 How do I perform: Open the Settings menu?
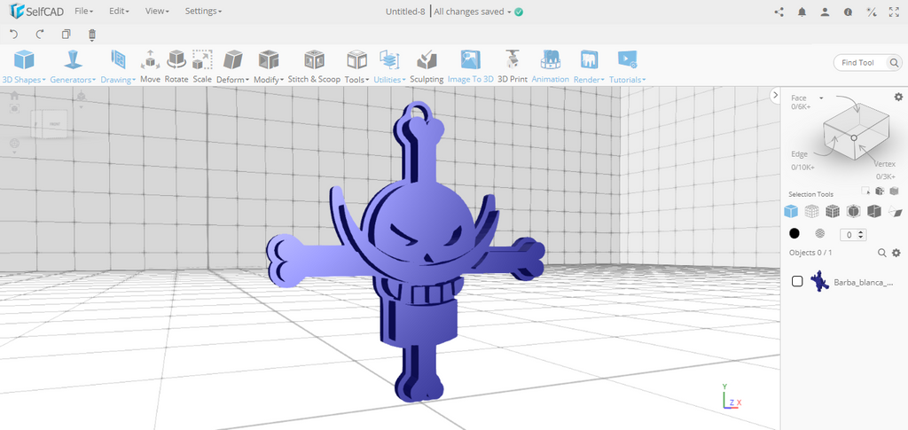pyautogui.click(x=203, y=11)
